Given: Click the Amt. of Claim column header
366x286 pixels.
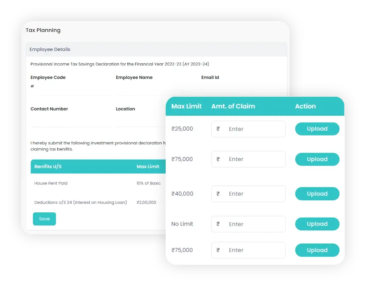Looking at the screenshot, I should 233,106.
